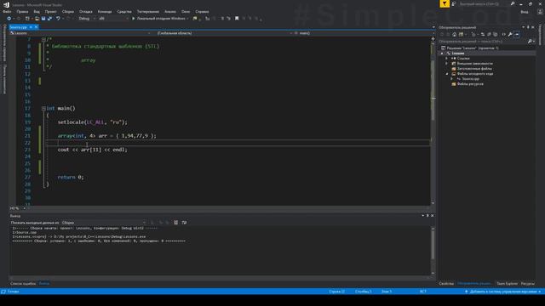545x306 pixels.
Task: Open the Debug configuration dropdown
Action: click(x=87, y=19)
